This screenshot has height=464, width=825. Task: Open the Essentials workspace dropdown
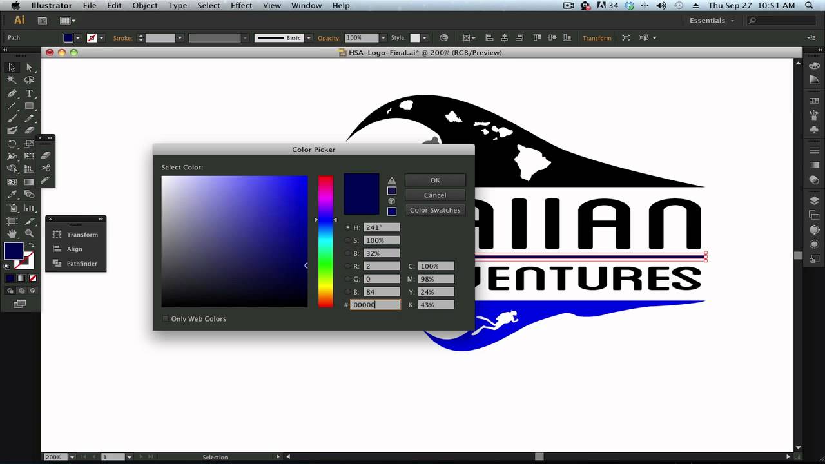(x=712, y=21)
